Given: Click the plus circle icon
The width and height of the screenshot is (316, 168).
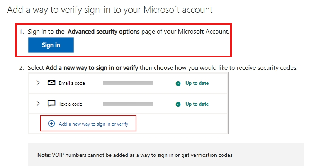Looking at the screenshot, I should tap(51, 123).
